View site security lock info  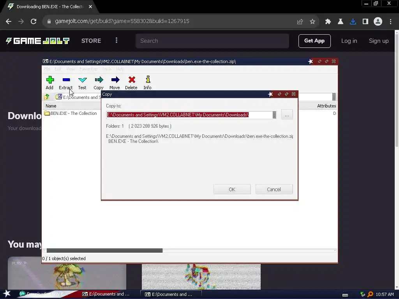point(49,21)
